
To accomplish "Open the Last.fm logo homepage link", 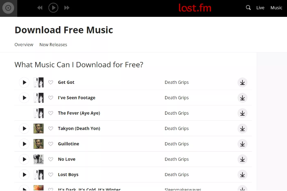I will click(195, 8).
